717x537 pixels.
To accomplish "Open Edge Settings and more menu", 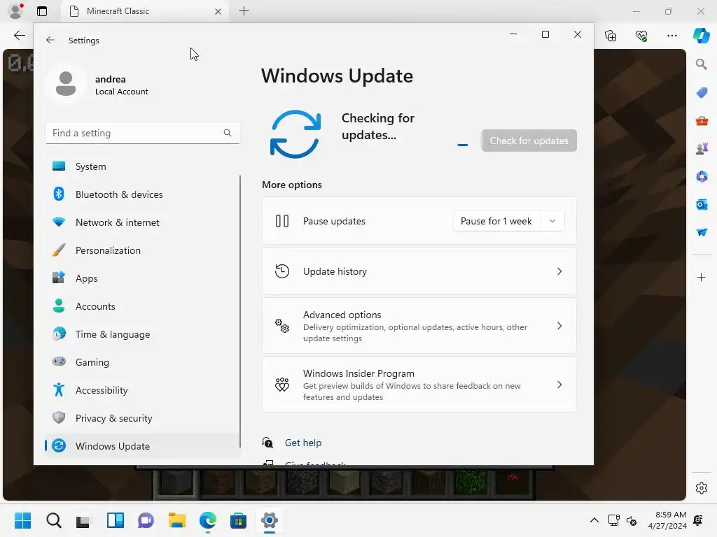I will [671, 36].
